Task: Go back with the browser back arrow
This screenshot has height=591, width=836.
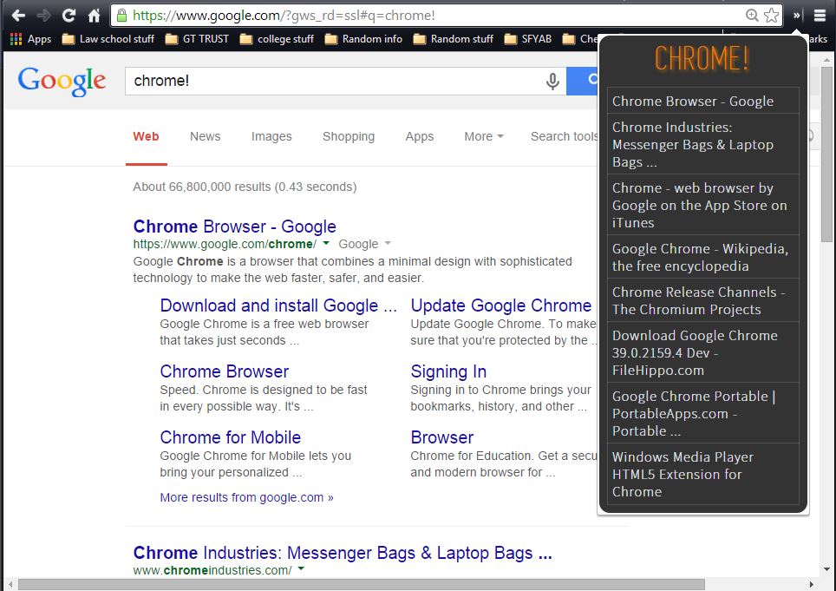Action: click(18, 16)
